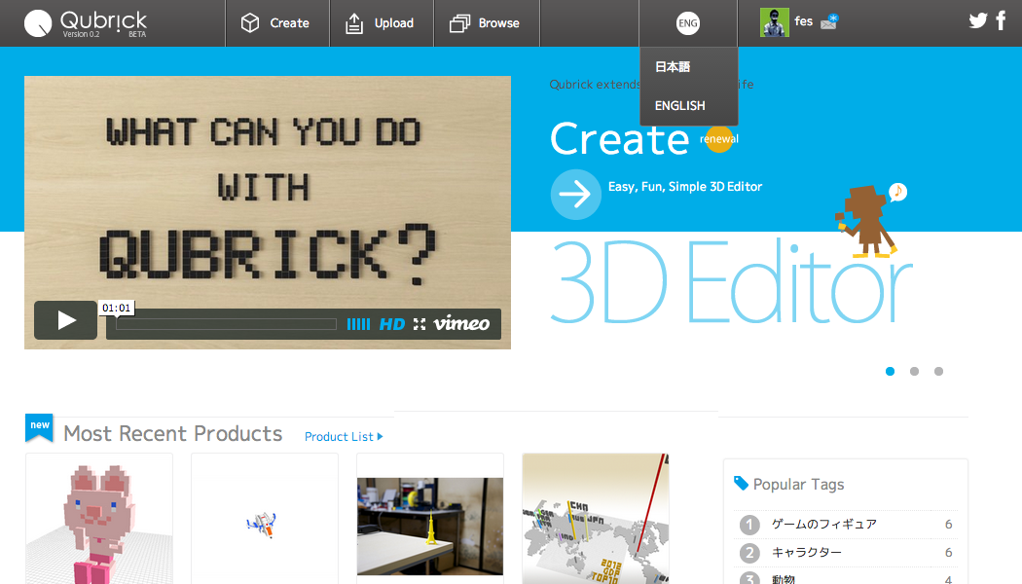This screenshot has height=584, width=1022.
Task: Open the fes profile username link
Action: (x=804, y=21)
